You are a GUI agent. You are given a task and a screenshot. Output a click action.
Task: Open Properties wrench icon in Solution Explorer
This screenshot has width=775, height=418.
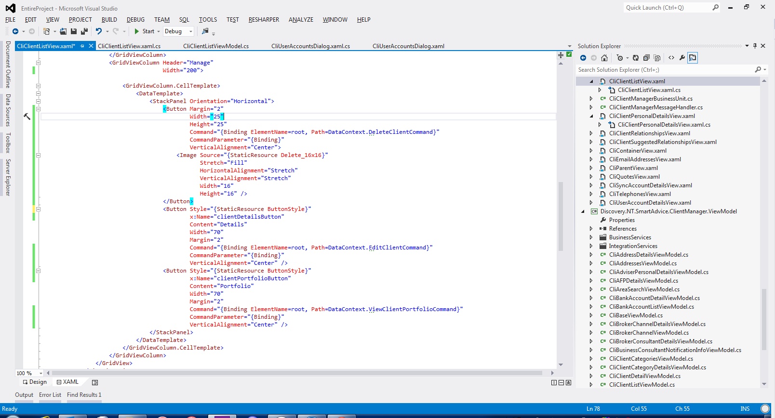click(682, 58)
